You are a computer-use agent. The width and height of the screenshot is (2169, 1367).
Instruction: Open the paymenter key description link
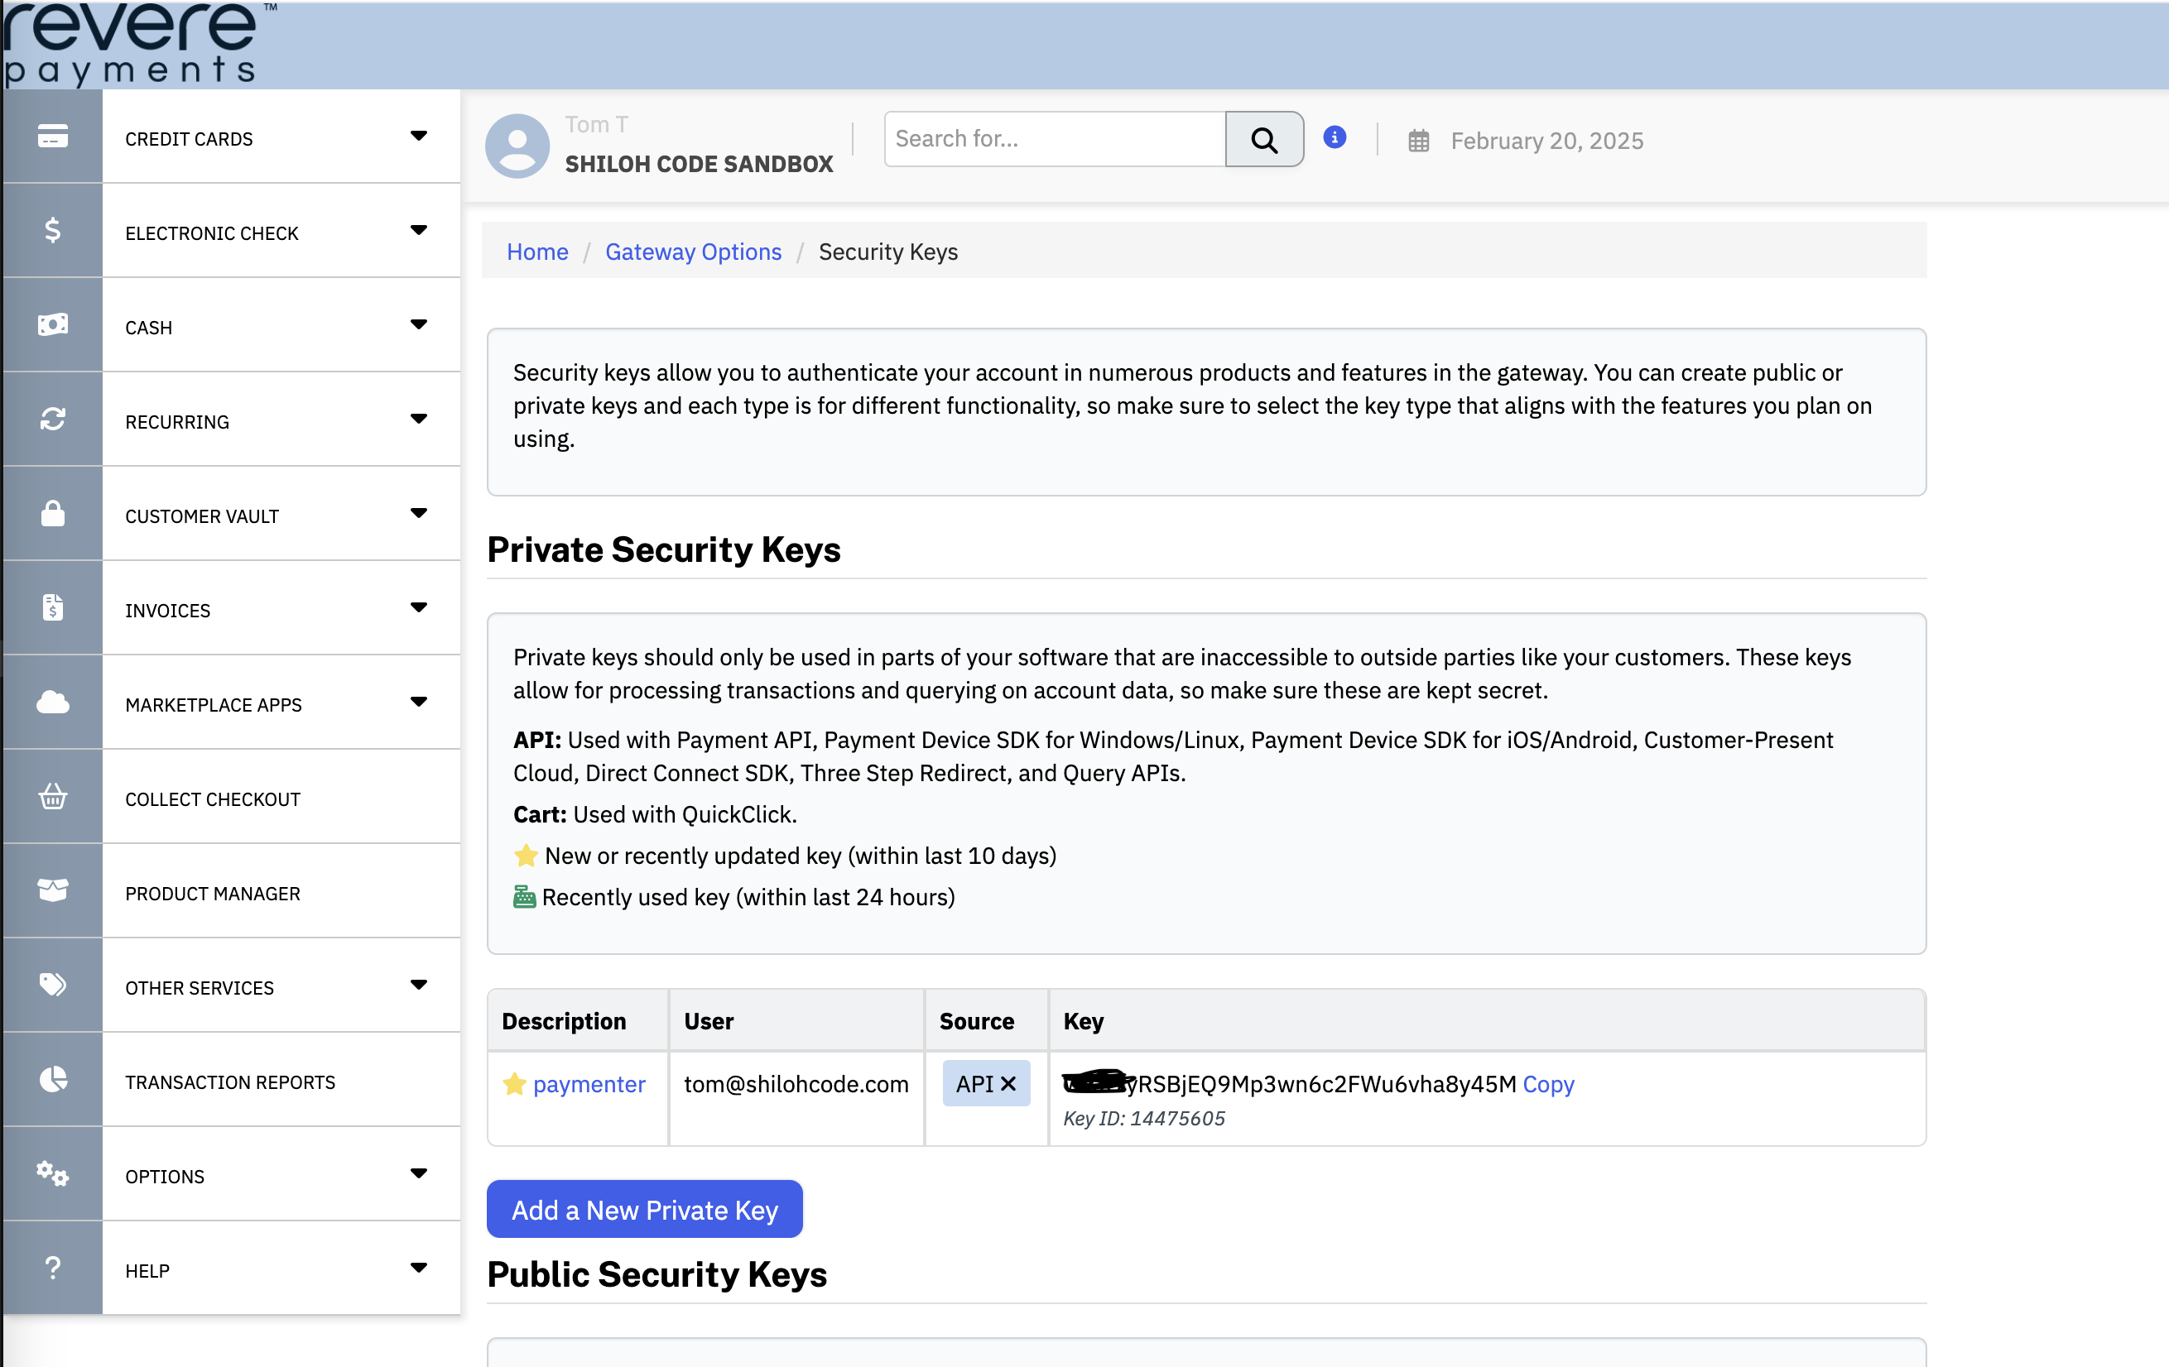tap(589, 1084)
